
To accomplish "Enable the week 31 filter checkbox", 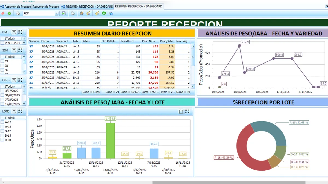I will point(2,66).
